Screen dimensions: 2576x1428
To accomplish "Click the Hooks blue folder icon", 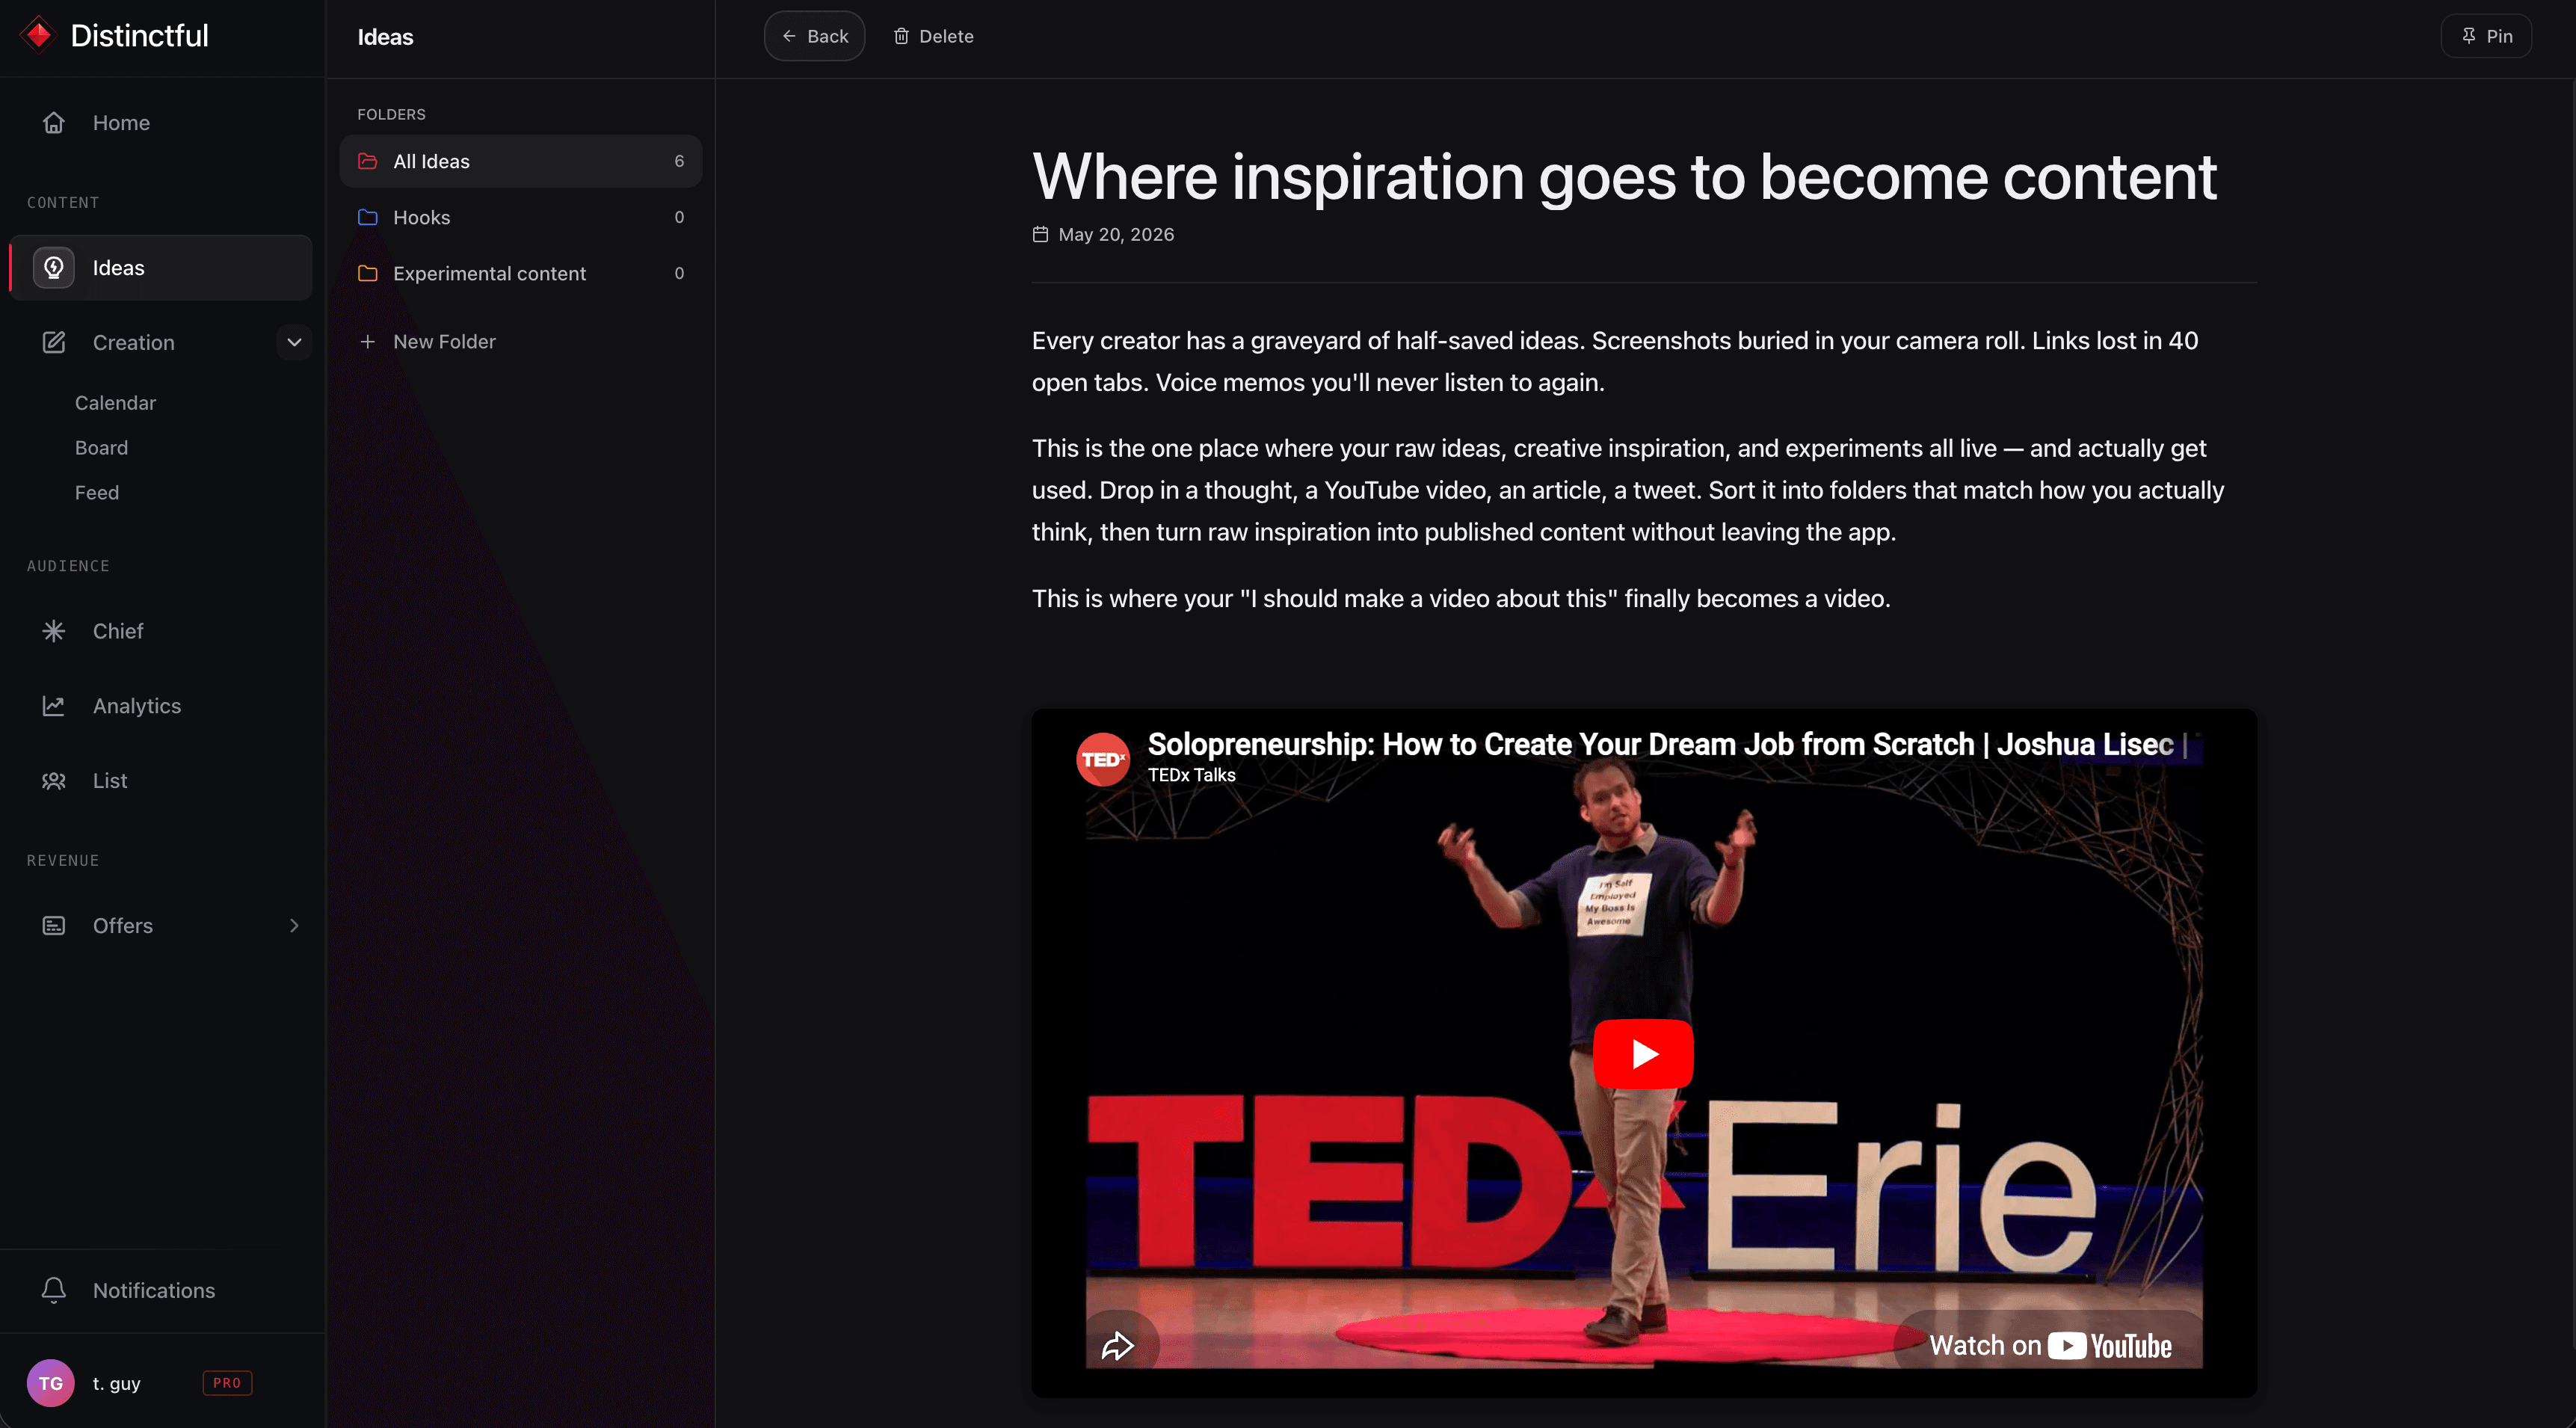I will point(368,217).
